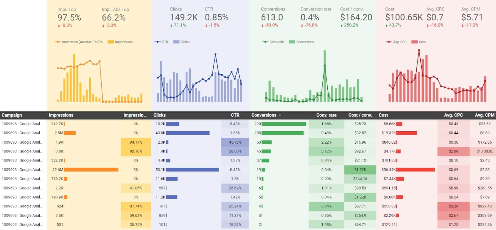The image size is (496, 230).
Task: Sort by the Avg. CPM column header
Action: click(x=485, y=115)
